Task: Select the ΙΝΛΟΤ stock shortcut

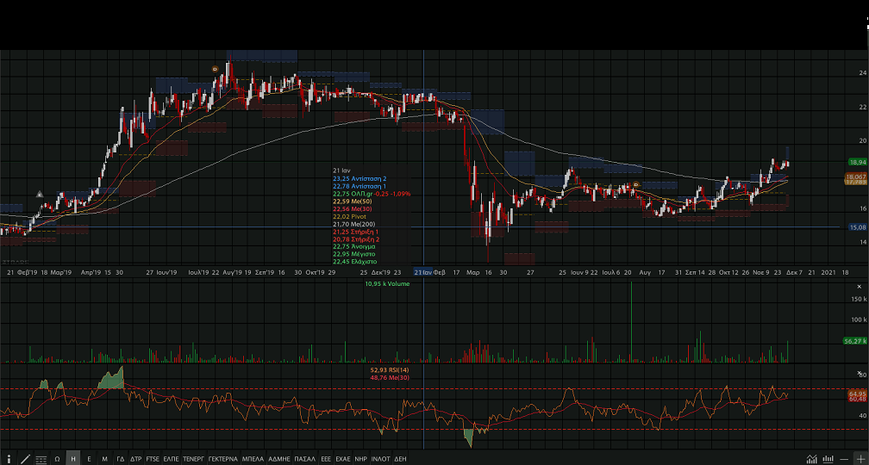Action: point(380,459)
